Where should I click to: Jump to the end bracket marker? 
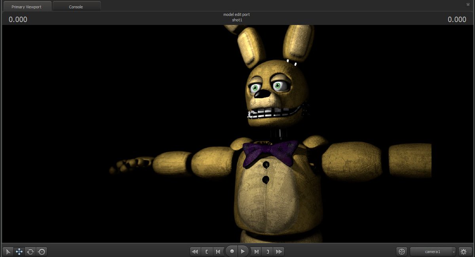coord(268,251)
